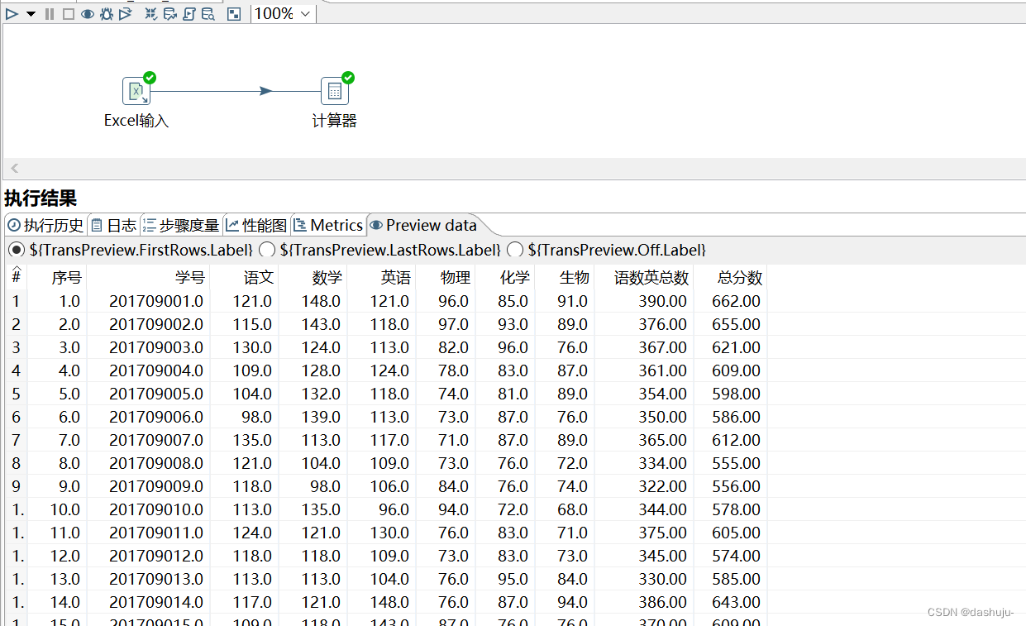Pause the transformation execution

[49, 13]
